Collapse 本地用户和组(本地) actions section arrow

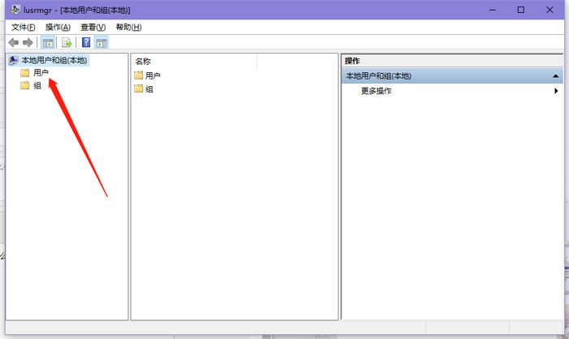click(555, 76)
